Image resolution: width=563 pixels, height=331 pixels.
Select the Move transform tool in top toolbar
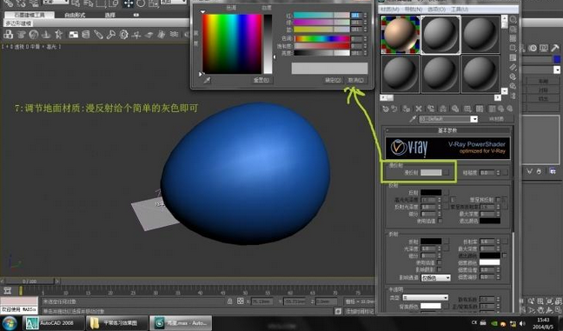click(129, 3)
